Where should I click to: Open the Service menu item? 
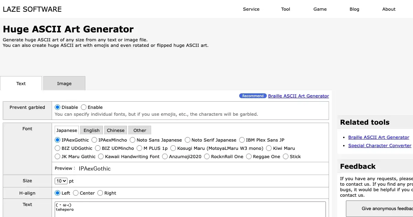pos(251,9)
